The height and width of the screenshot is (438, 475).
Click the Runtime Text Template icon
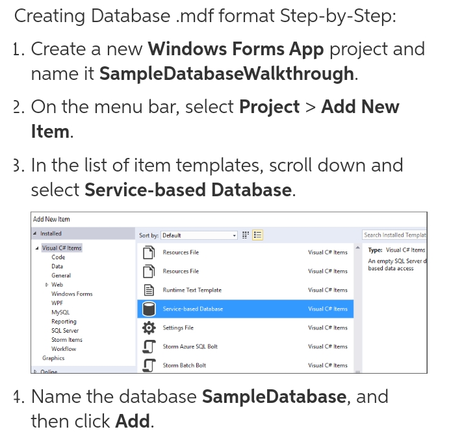pyautogui.click(x=149, y=290)
